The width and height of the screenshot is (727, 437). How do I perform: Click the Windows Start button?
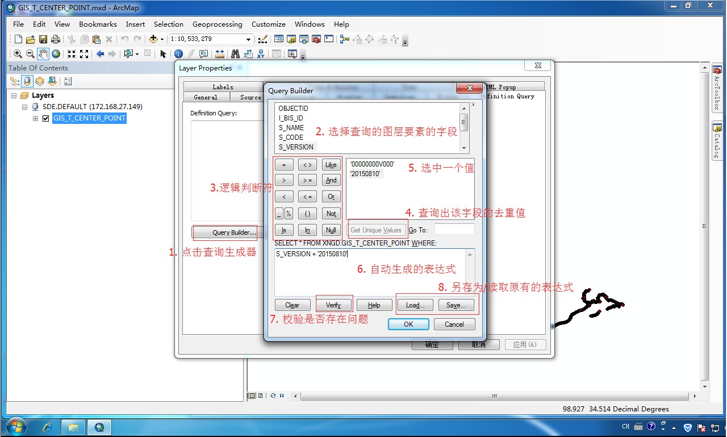coord(16,427)
